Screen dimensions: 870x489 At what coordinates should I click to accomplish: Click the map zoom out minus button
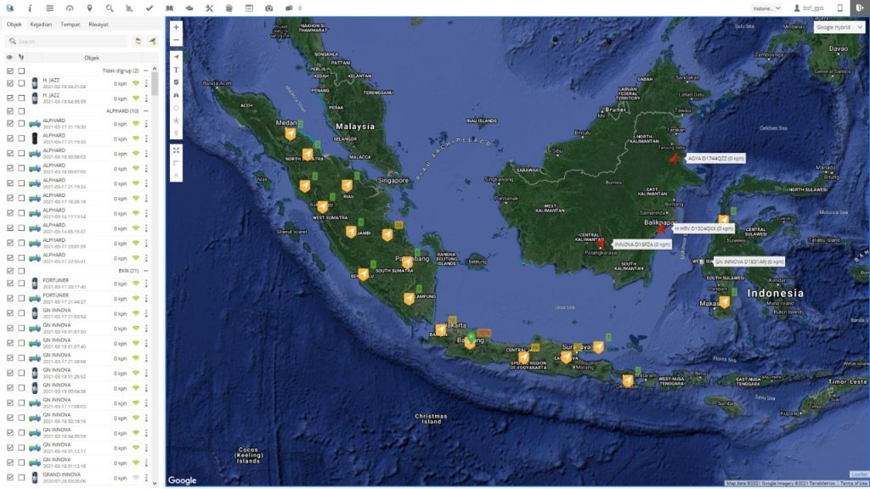pyautogui.click(x=176, y=40)
